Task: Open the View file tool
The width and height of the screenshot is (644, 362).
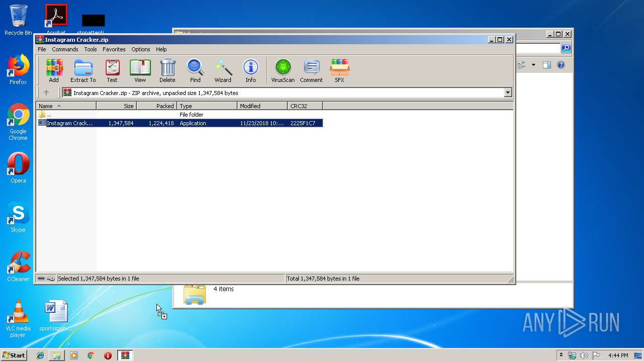Action: click(140, 70)
